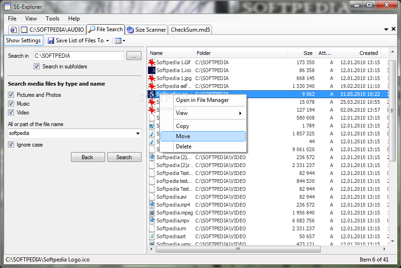Select the Softpedia.srt row
The image size is (401, 268).
point(268,236)
